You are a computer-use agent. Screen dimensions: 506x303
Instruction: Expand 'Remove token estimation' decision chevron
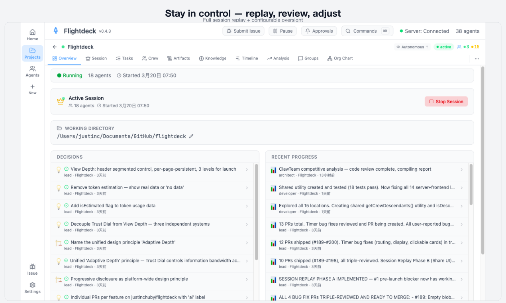click(x=247, y=188)
